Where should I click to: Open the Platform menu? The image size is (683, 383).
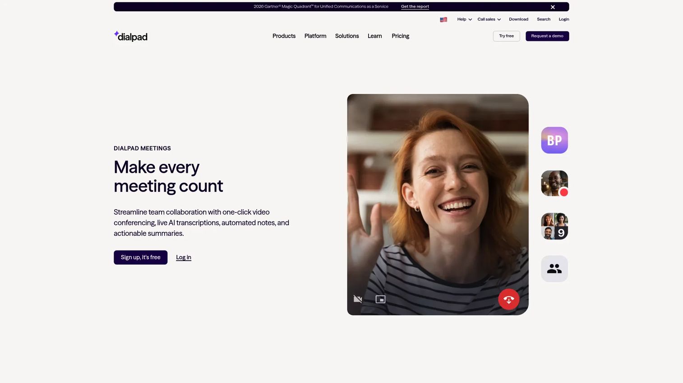tap(315, 36)
